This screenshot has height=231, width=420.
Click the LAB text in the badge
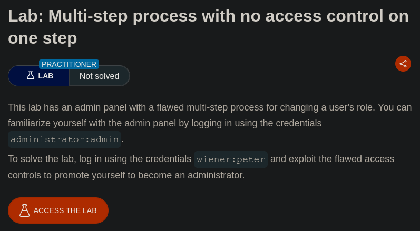46,76
